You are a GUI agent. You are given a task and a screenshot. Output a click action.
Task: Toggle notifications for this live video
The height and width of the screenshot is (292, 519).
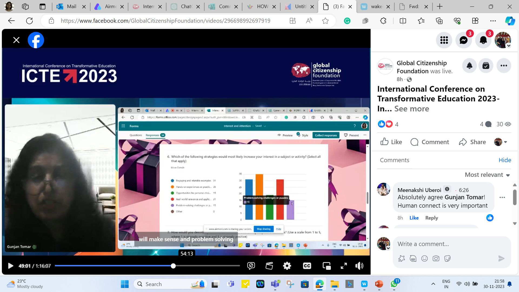(470, 65)
